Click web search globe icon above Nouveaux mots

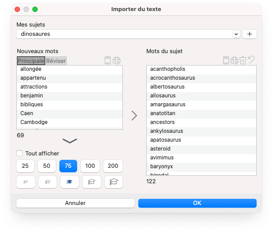pyautogui.click(x=117, y=61)
